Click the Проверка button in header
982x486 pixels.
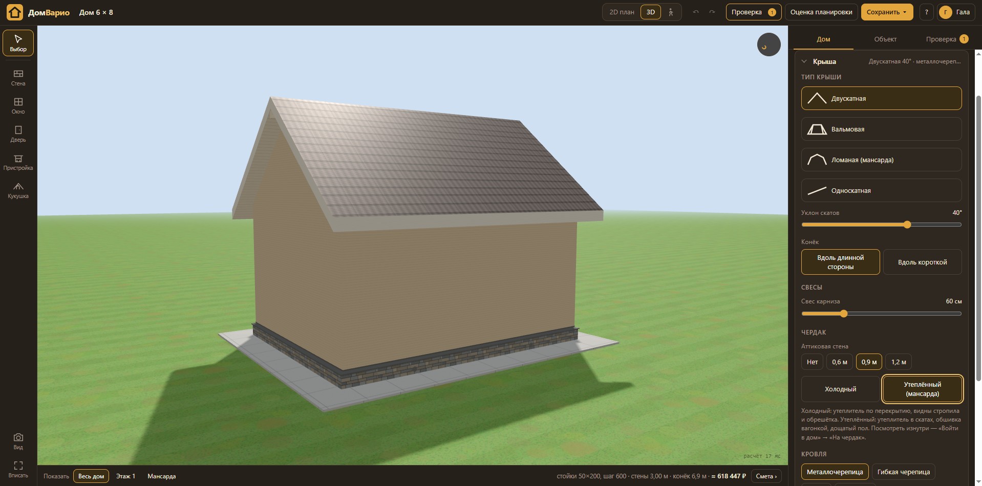click(753, 12)
